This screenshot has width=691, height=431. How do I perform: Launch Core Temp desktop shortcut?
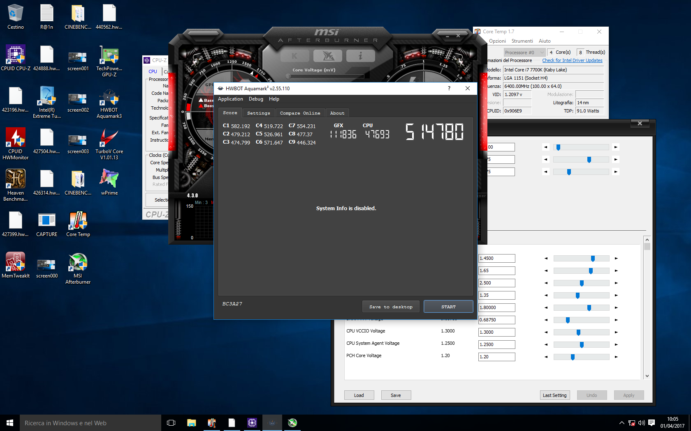point(78,224)
